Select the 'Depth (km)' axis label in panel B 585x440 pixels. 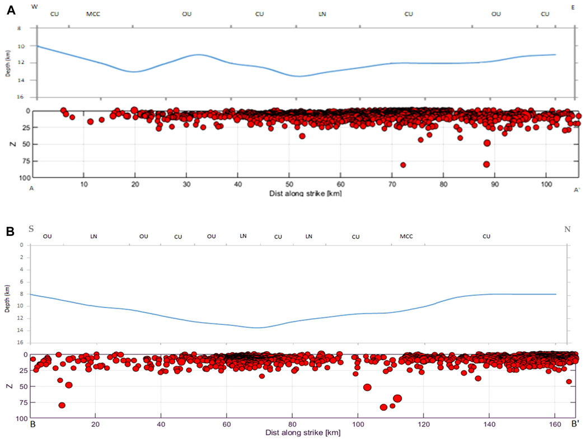7,299
